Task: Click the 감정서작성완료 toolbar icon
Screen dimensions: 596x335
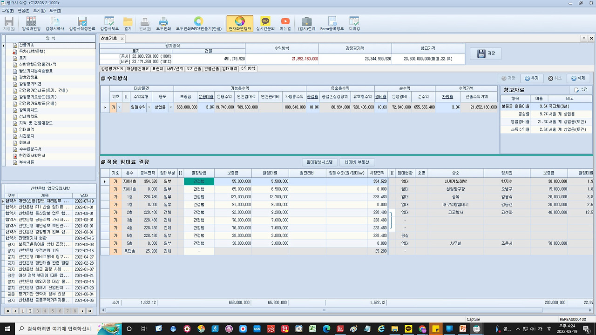Action: coord(82,24)
